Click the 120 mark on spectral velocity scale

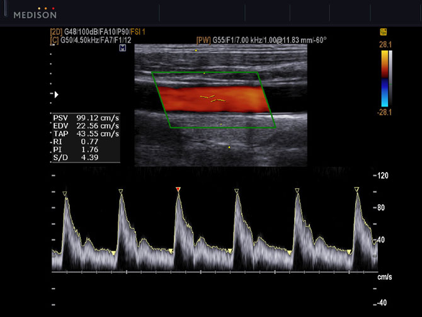pos(382,176)
